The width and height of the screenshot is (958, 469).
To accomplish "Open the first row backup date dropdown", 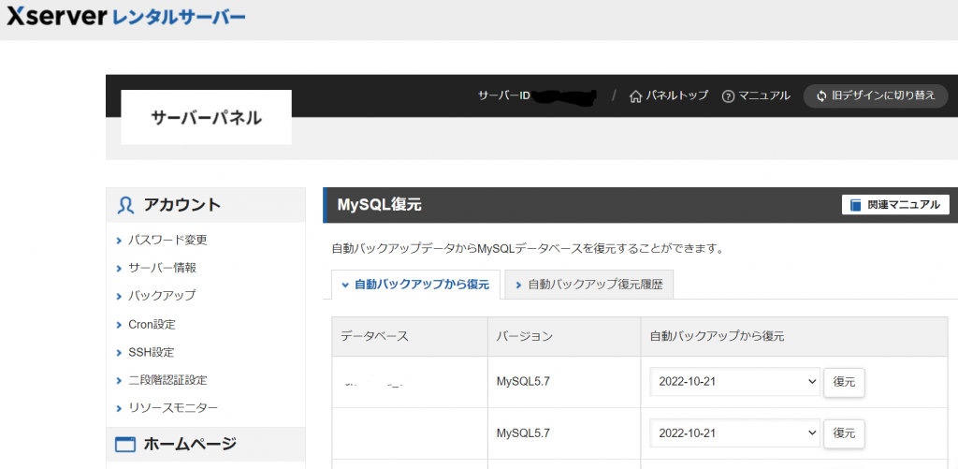I will pos(735,382).
